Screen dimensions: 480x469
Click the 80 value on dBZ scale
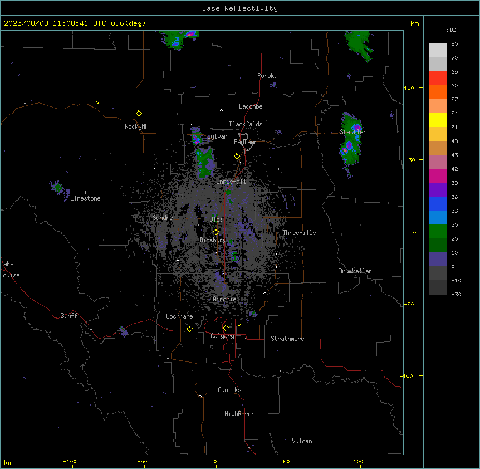(454, 44)
